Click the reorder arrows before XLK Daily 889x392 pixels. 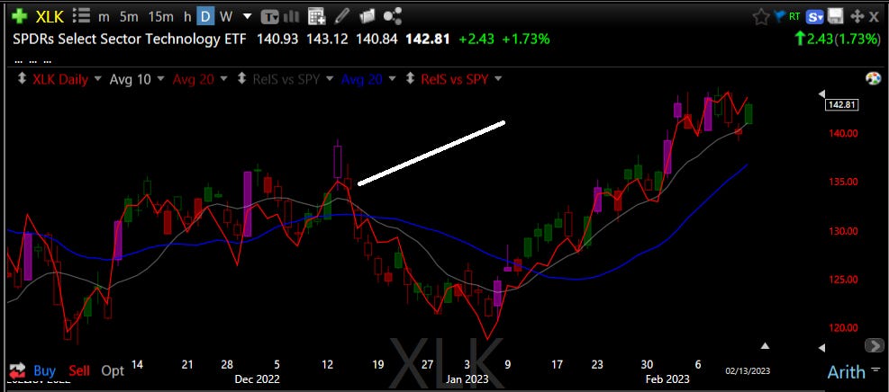point(22,79)
